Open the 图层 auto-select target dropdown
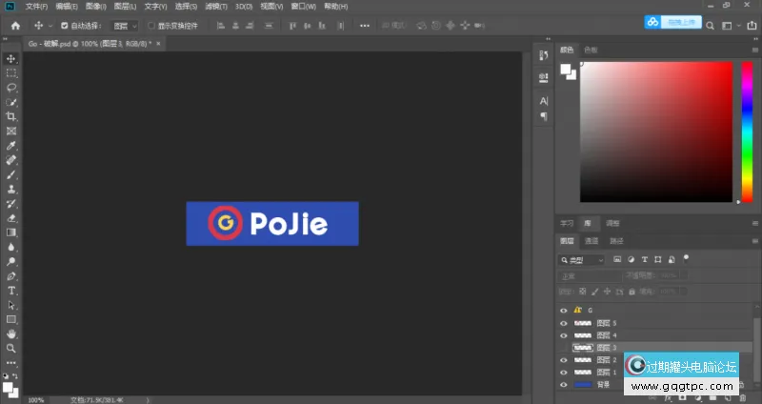This screenshot has width=762, height=404. click(x=125, y=26)
